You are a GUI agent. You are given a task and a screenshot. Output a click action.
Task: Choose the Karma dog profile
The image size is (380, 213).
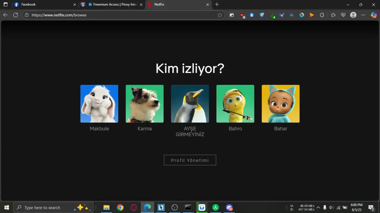[145, 104]
